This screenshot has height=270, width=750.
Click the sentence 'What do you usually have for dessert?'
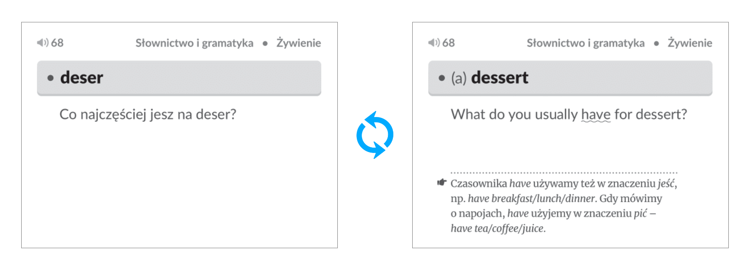pos(569,114)
